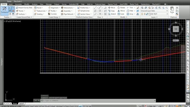Image resolution: width=190 pixels, height=107 pixels.
Task: Select the Stretch command
Action: click(x=112, y=14)
